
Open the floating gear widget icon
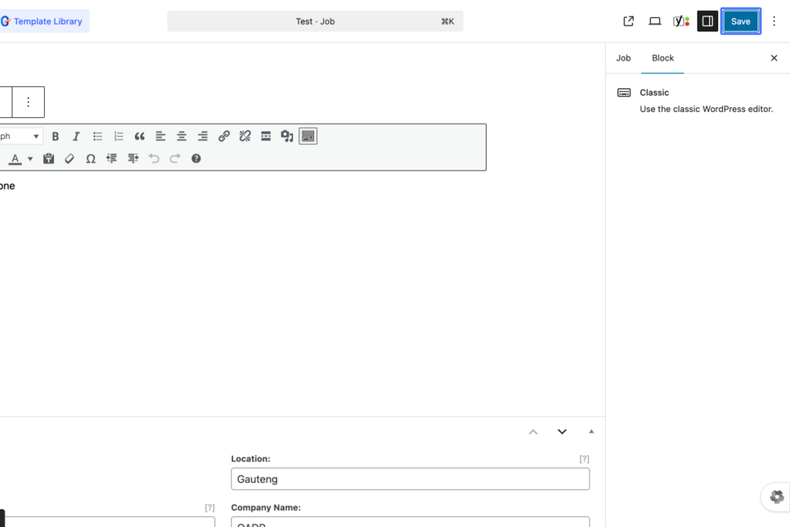pos(776,497)
